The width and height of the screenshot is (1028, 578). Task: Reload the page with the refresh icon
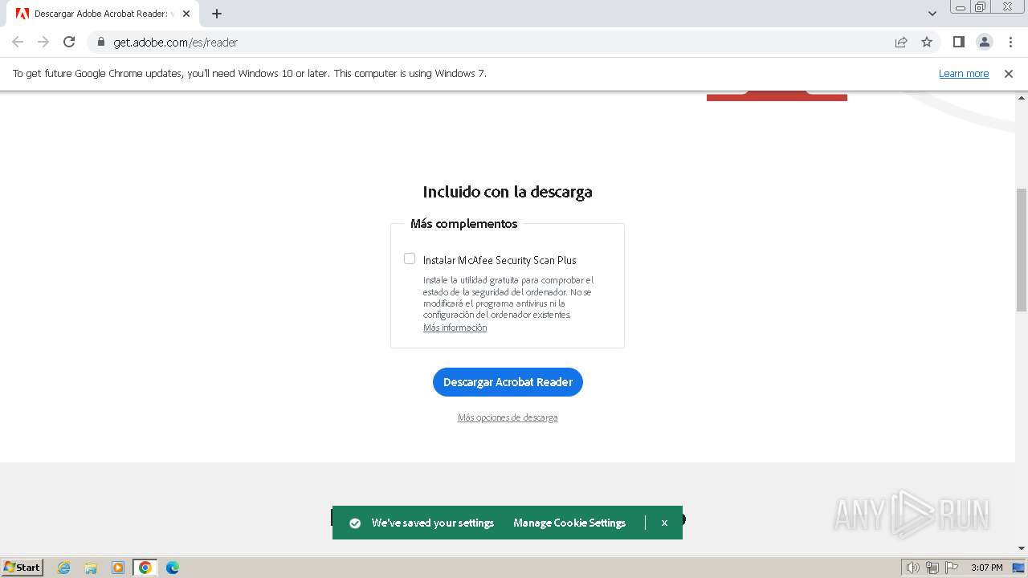pos(69,42)
